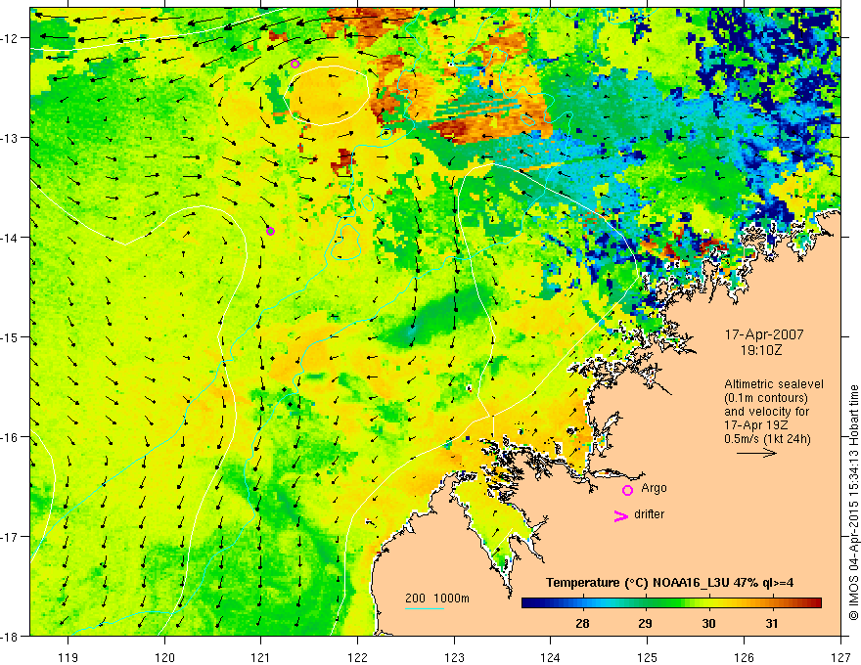Click the 'drifter' legend text label
This screenshot has width=861, height=665.
click(x=649, y=514)
